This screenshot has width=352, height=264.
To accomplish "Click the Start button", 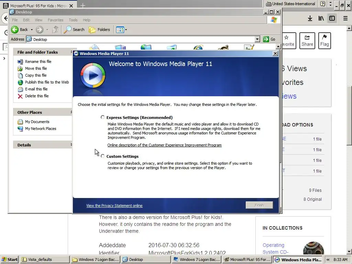I will pos(10,260).
